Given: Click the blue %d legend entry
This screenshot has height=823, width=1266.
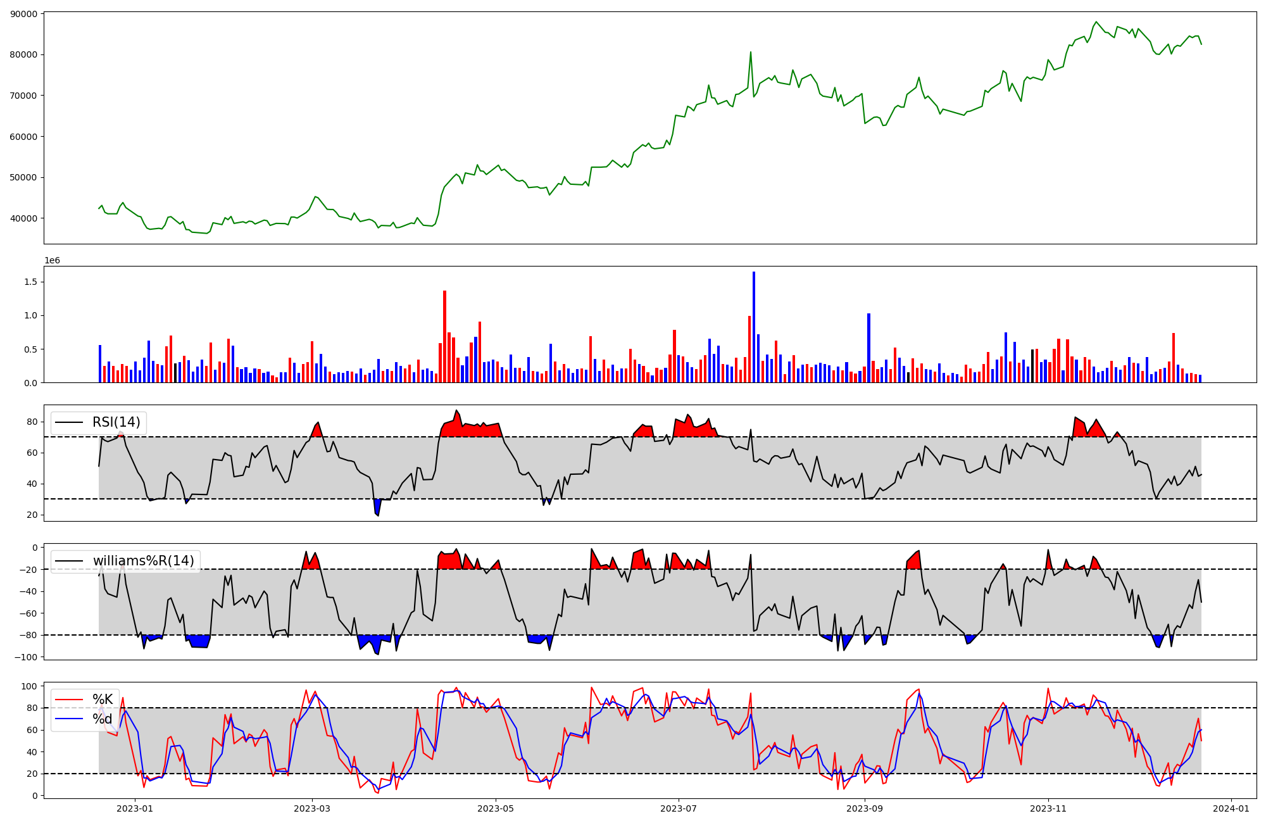Looking at the screenshot, I should pos(103,719).
